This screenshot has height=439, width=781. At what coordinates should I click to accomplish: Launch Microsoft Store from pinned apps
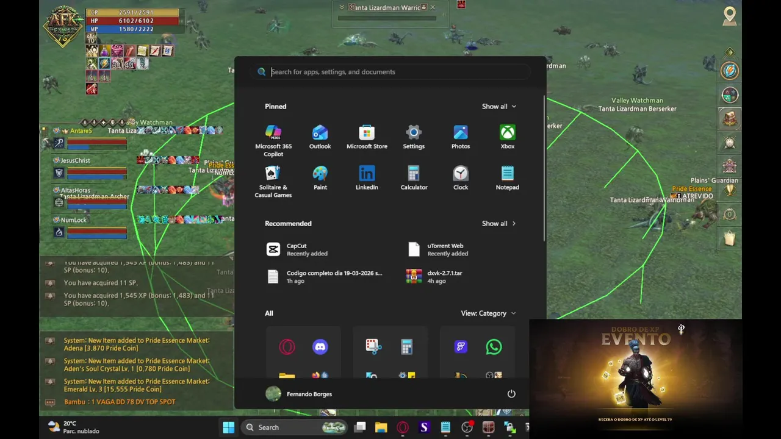367,137
